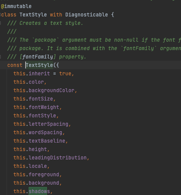
Task: Click the this.textBaseline parameter
Action: pos(40,141)
